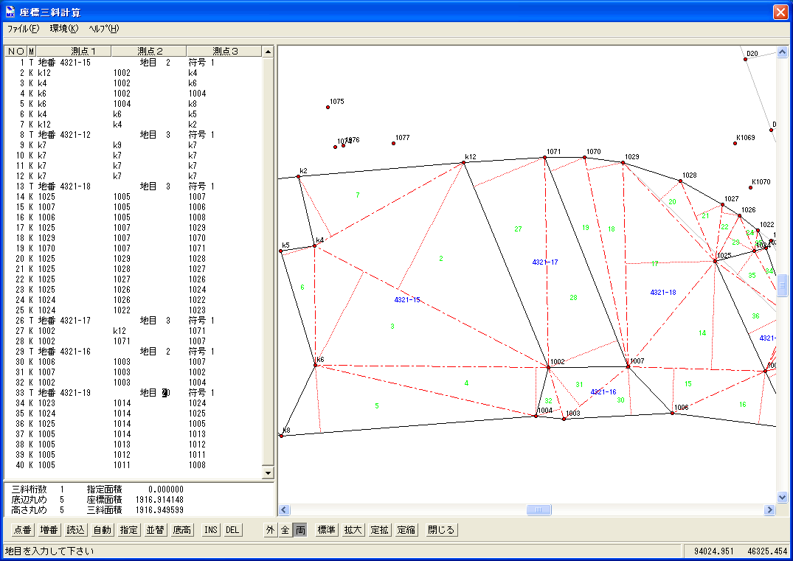Toggle the 両 display mode button
Image resolution: width=793 pixels, height=561 pixels.
pos(300,530)
